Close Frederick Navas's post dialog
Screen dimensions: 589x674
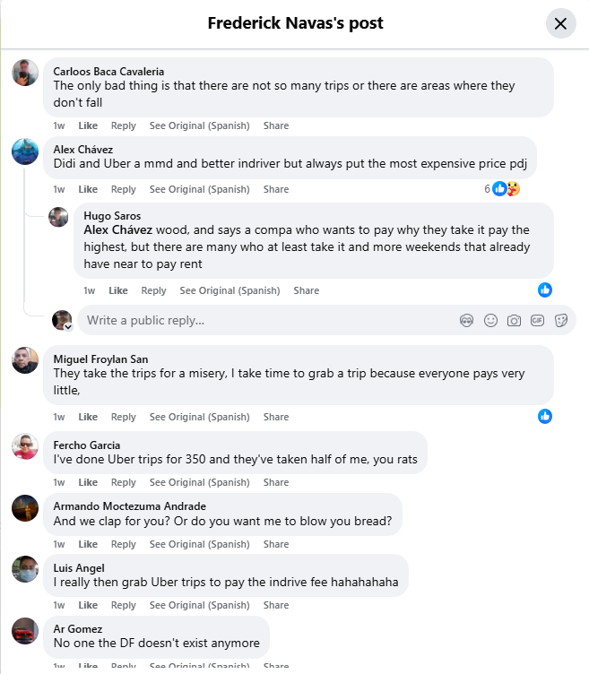(560, 23)
